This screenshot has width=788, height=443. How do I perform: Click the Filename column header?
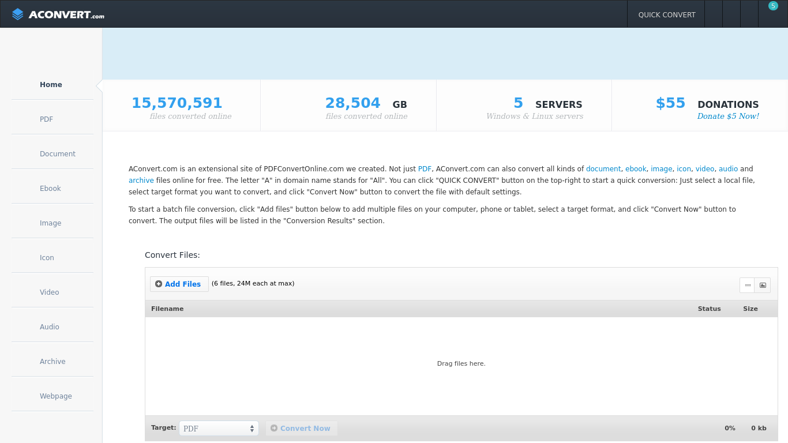167,309
